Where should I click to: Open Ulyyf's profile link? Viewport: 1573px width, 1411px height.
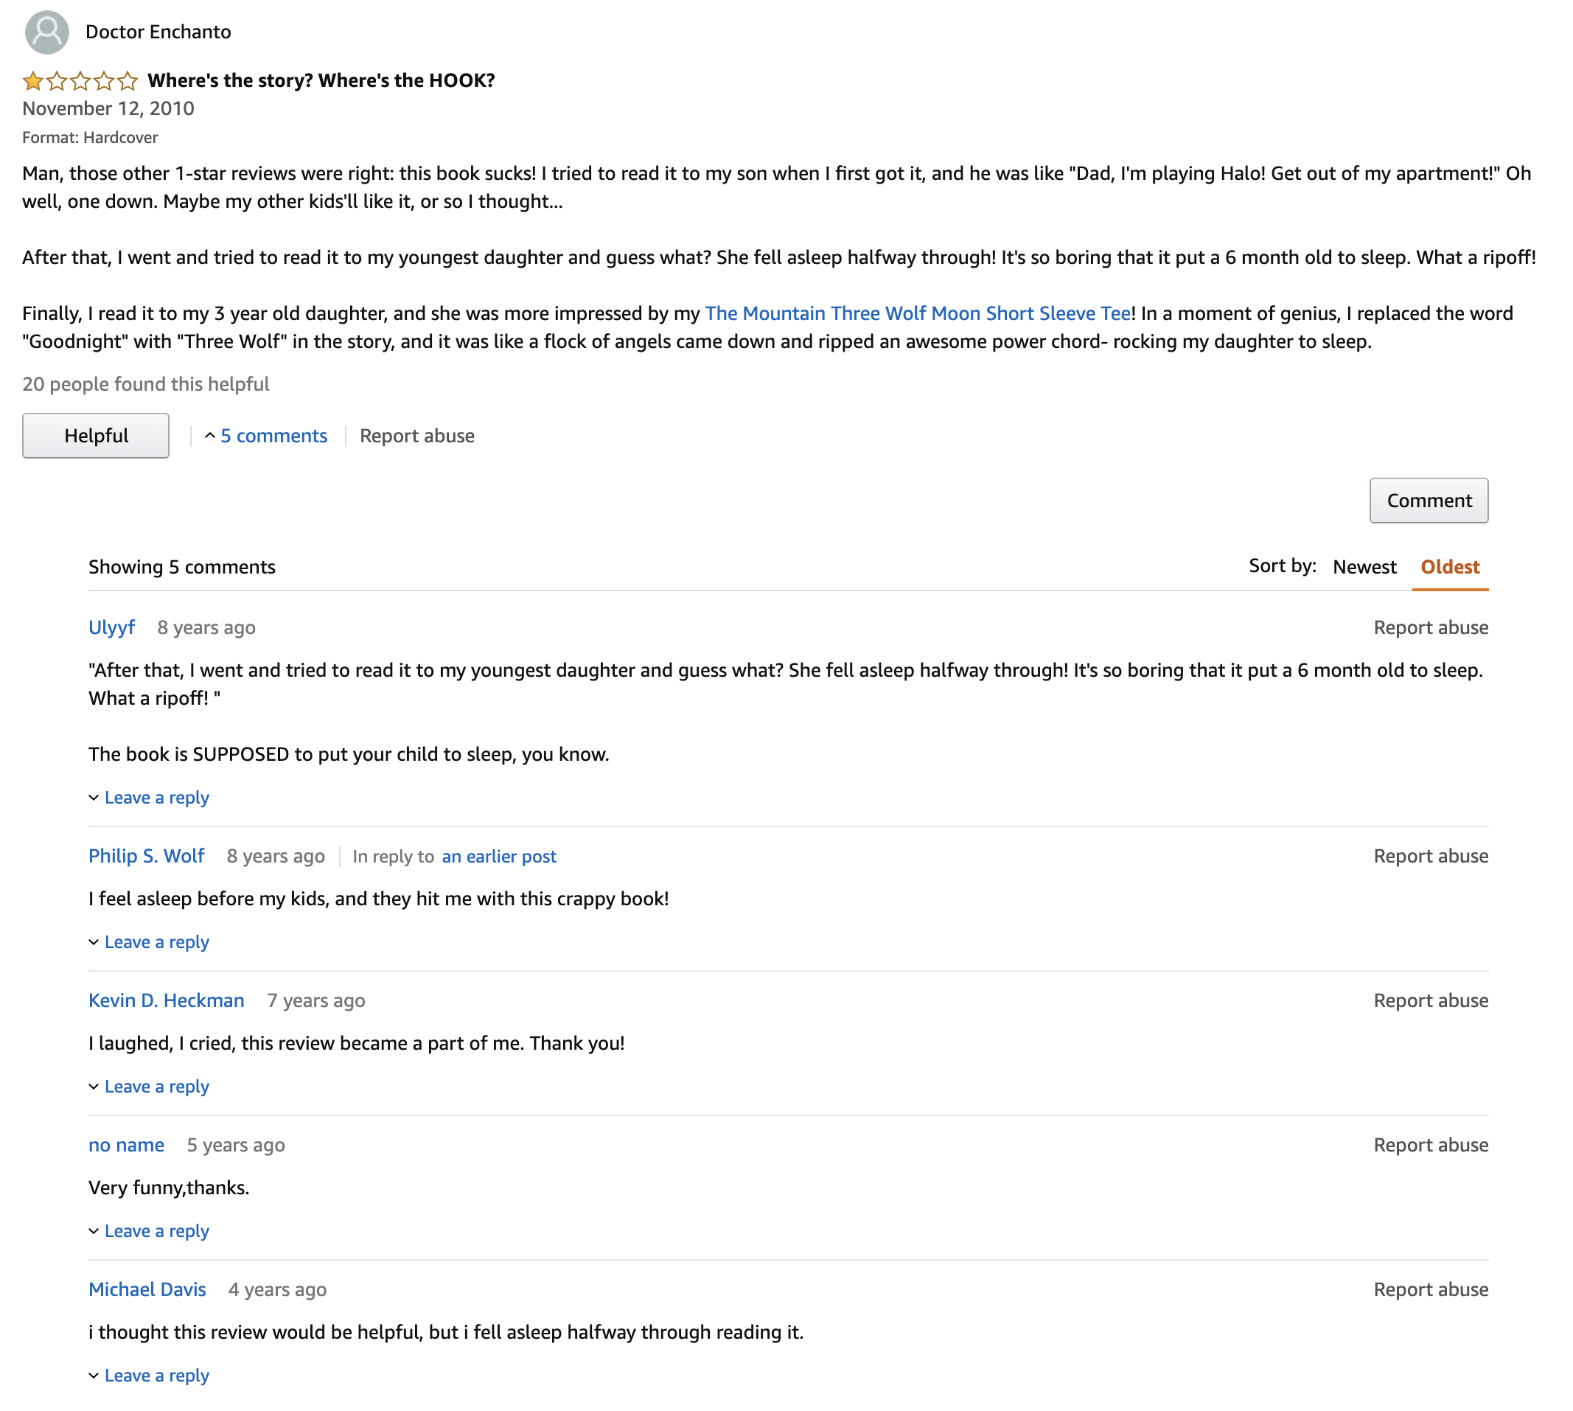(x=111, y=627)
